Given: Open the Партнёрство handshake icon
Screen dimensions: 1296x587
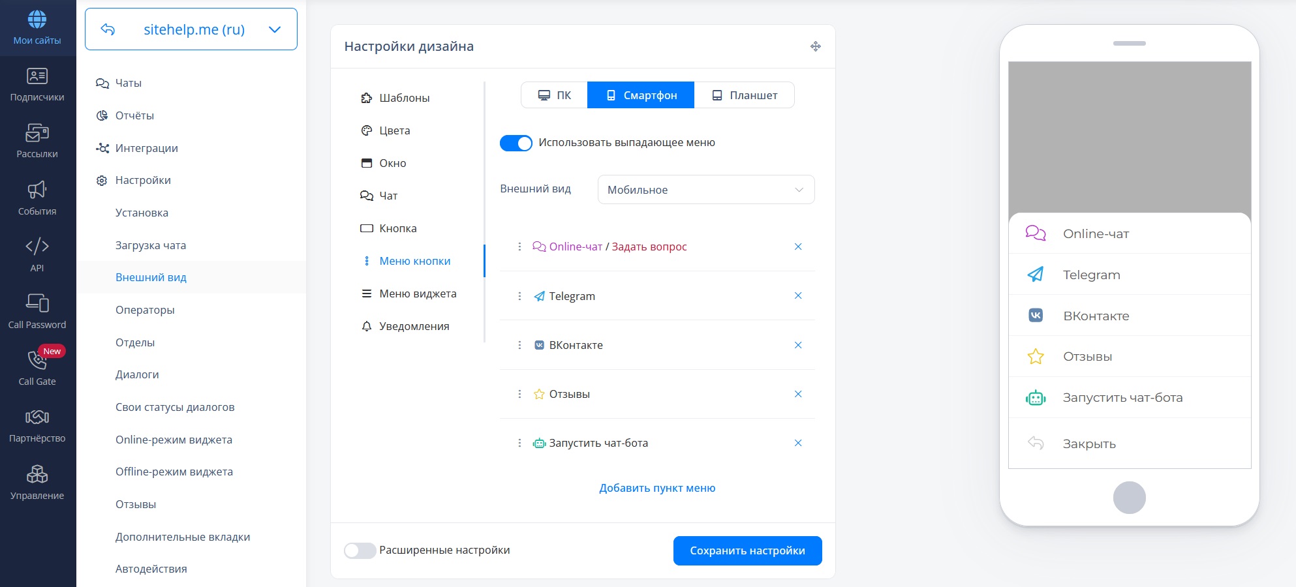Looking at the screenshot, I should (37, 417).
